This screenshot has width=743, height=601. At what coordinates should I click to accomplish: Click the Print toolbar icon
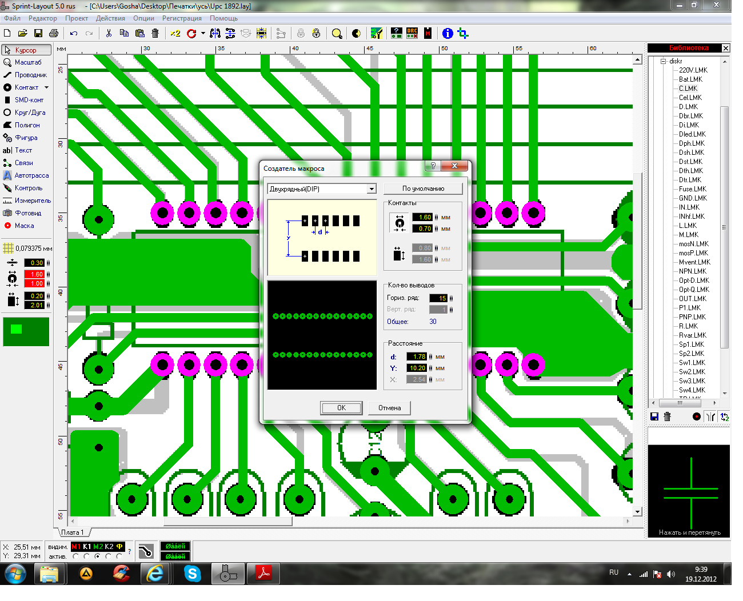coord(54,34)
